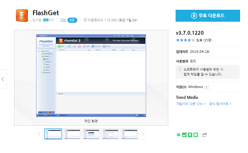The width and height of the screenshot is (248, 153).
Task: Click the info exclamation icon
Action: [180, 69]
